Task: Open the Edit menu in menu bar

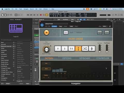Action: coord(16,9)
